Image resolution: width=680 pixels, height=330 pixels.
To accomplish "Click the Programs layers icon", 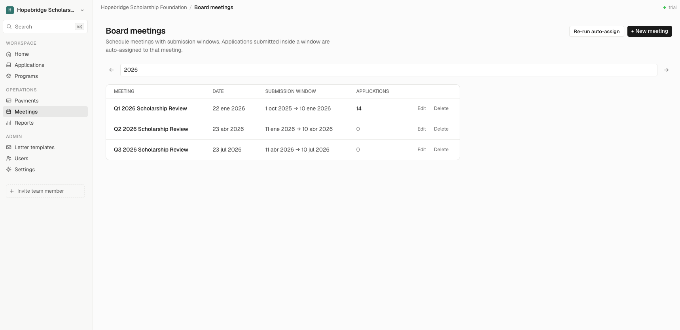I will [x=9, y=76].
